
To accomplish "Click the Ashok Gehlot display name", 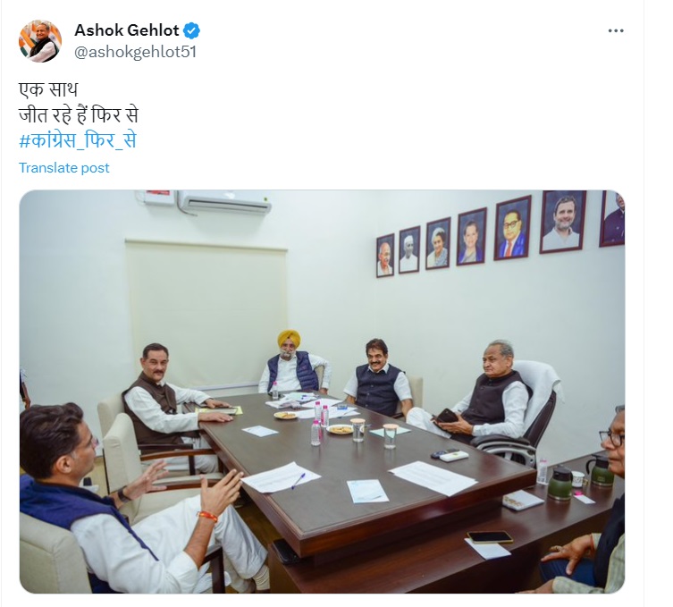I will (x=127, y=30).
